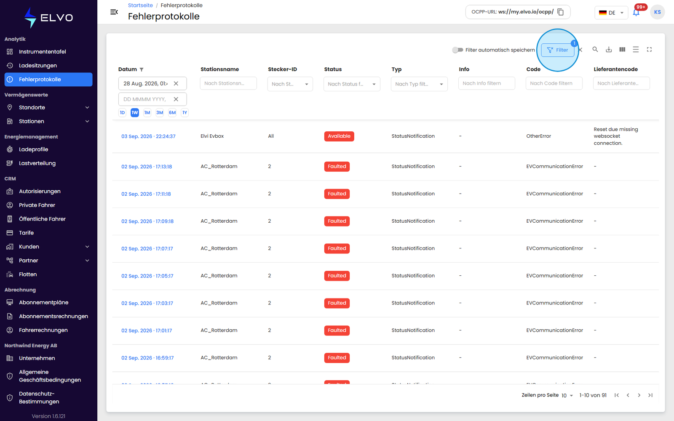674x421 pixels.
Task: Open Instrumententafel in the sidebar
Action: (48, 51)
